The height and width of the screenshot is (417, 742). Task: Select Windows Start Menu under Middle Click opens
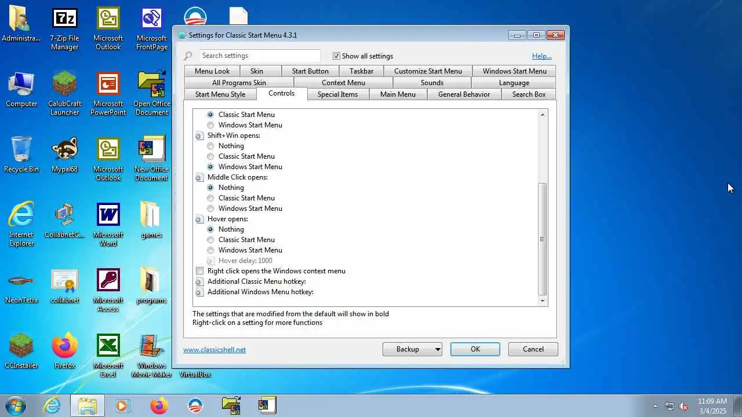click(x=210, y=209)
